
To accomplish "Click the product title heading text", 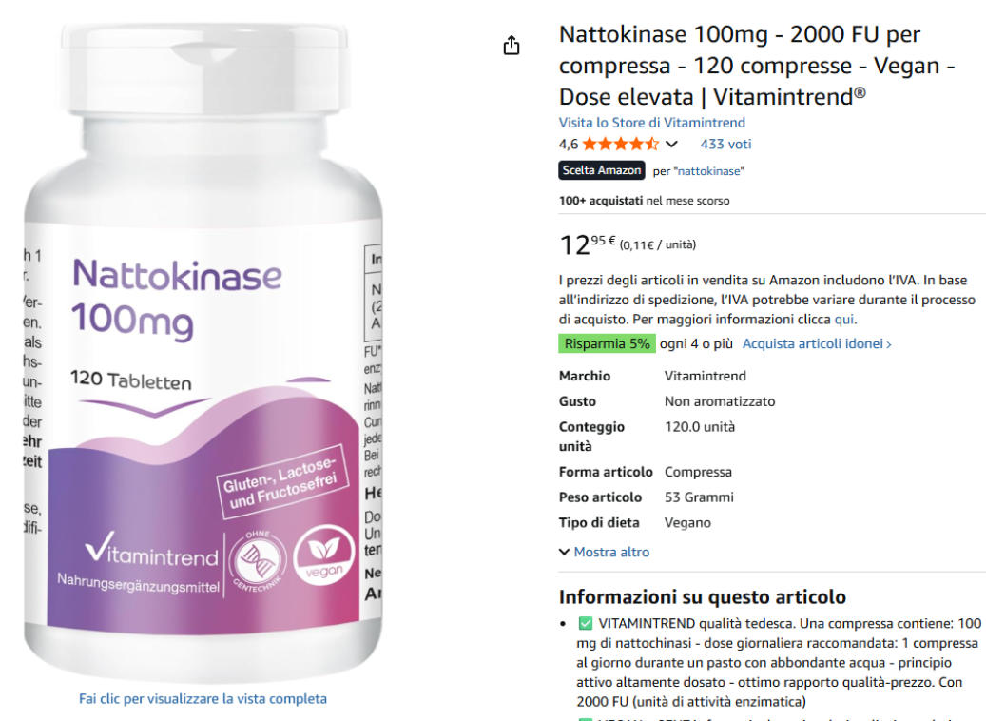I will pos(757,66).
